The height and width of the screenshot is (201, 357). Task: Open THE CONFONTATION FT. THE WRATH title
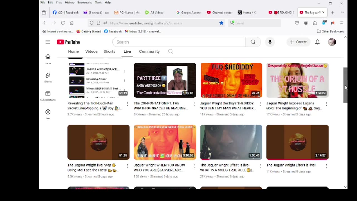coord(161,106)
